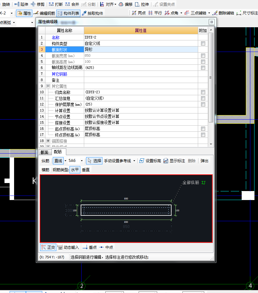Open the X-2 component dropdown
Viewport: 258px width, 293px height.
click(x=12, y=13)
